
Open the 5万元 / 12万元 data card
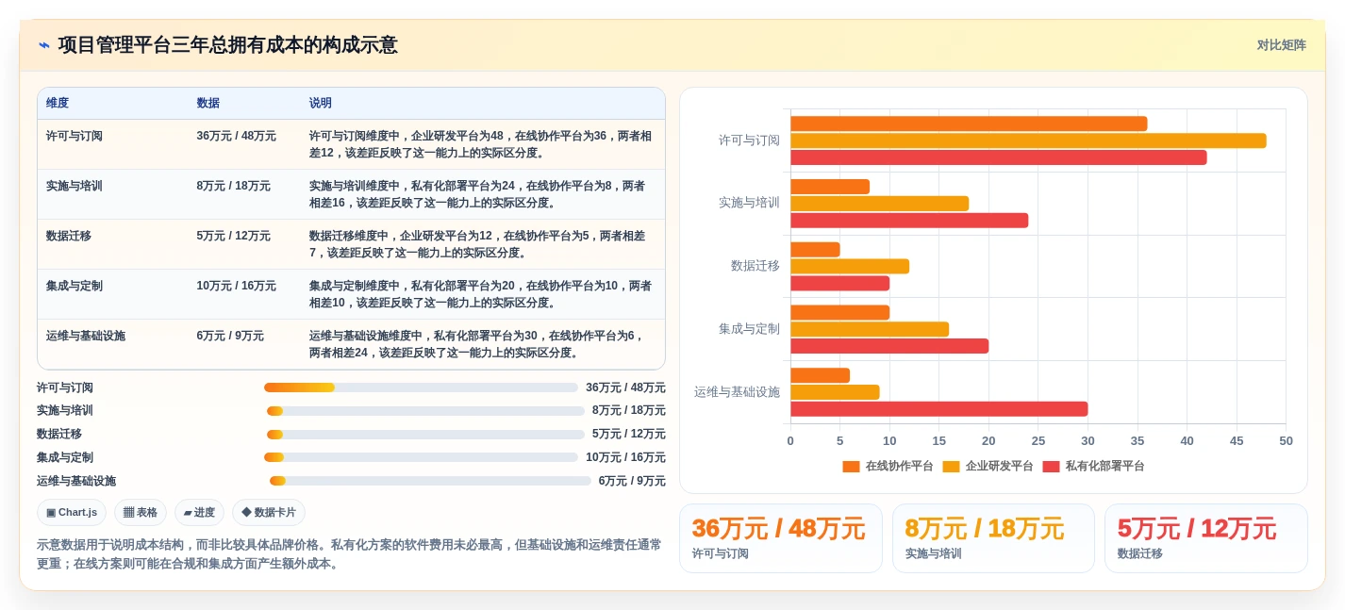coord(1206,538)
